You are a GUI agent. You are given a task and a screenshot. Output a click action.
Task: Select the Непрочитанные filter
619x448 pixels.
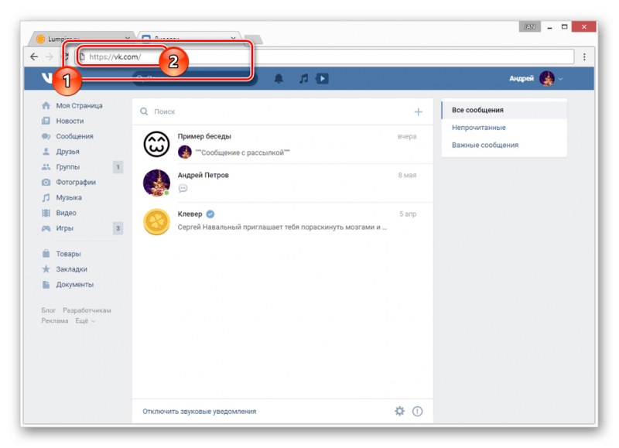504,128
